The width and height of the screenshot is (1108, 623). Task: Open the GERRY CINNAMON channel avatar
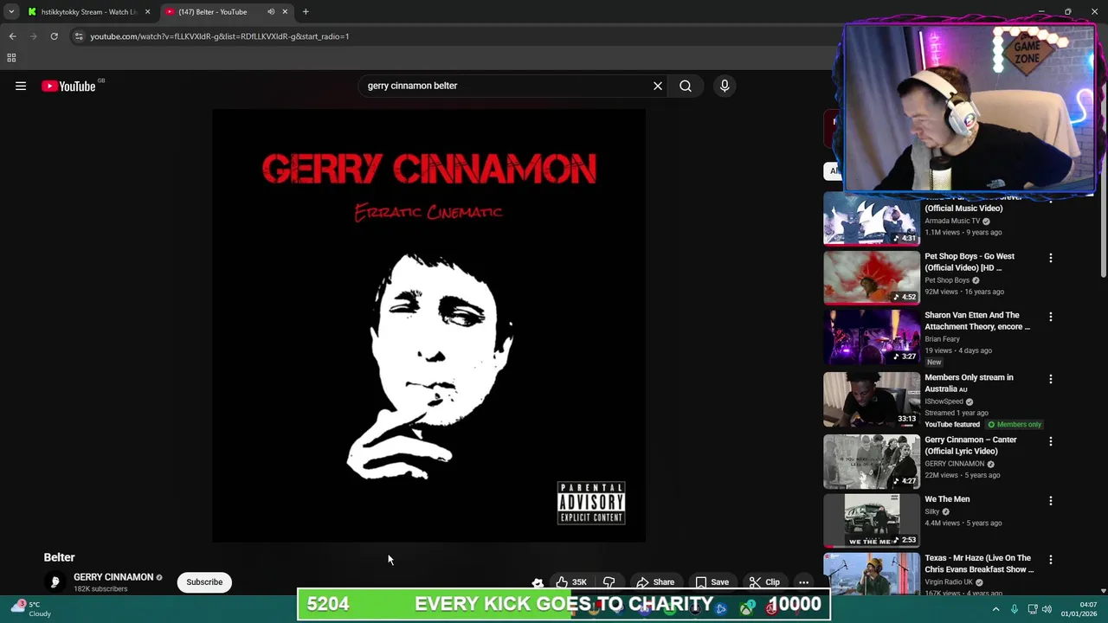tap(55, 582)
